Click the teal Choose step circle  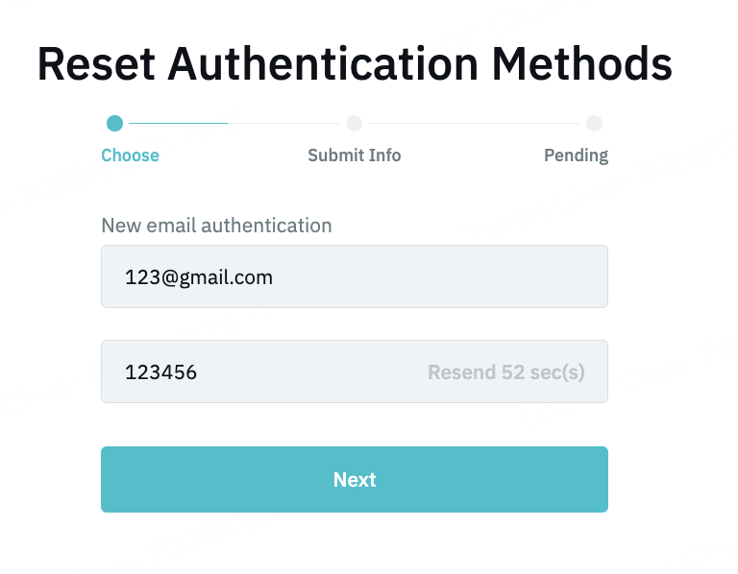[x=115, y=123]
